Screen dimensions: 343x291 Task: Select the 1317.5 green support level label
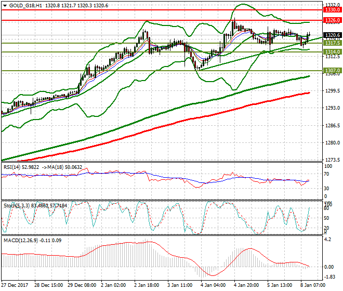click(332, 43)
